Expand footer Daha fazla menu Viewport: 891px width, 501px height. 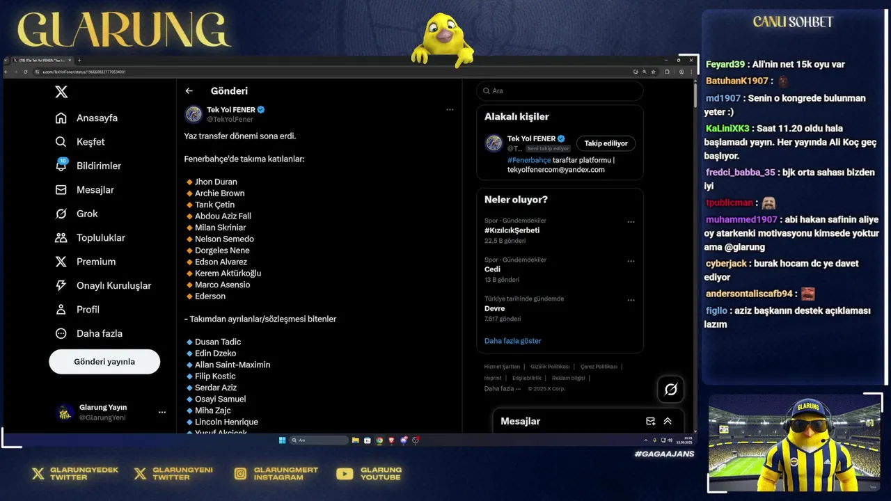(x=502, y=388)
